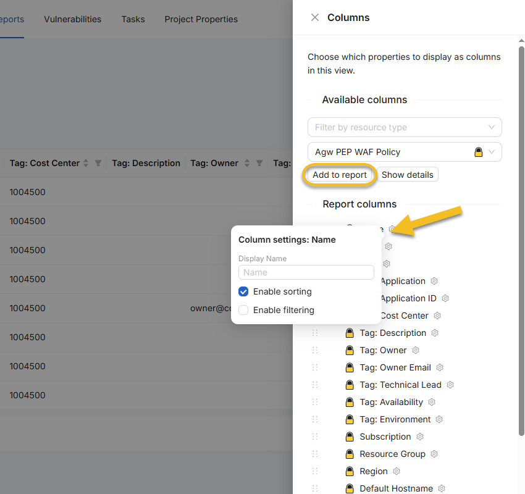Click the Columns panel vertical scrollbar
The height and width of the screenshot is (494, 525).
coord(521,241)
